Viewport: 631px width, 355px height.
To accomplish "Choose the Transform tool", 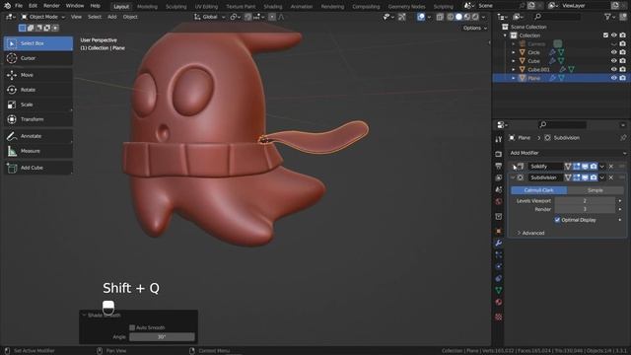I will click(x=38, y=119).
